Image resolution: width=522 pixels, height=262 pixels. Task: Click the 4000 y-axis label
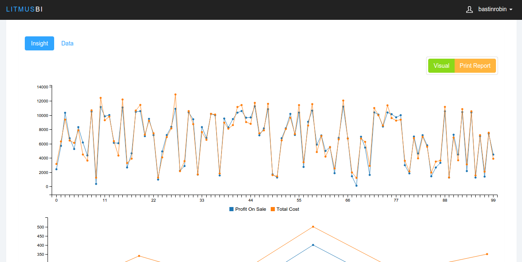point(44,158)
